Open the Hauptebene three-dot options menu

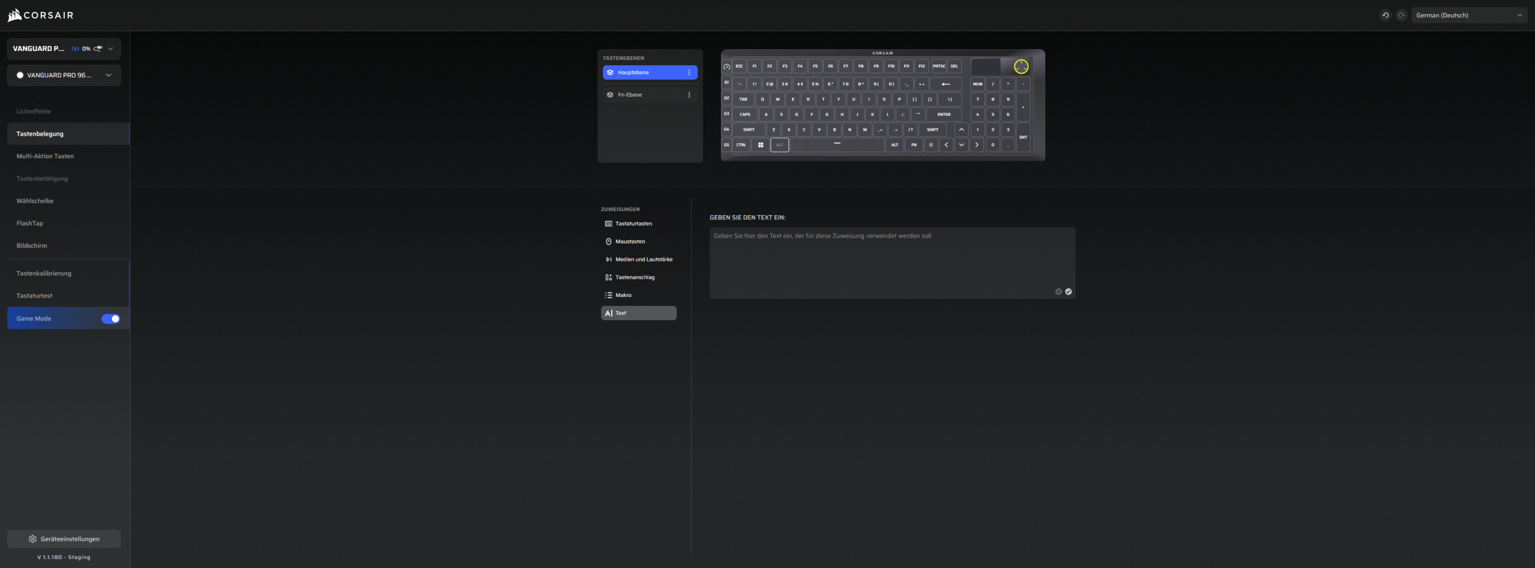[x=689, y=73]
